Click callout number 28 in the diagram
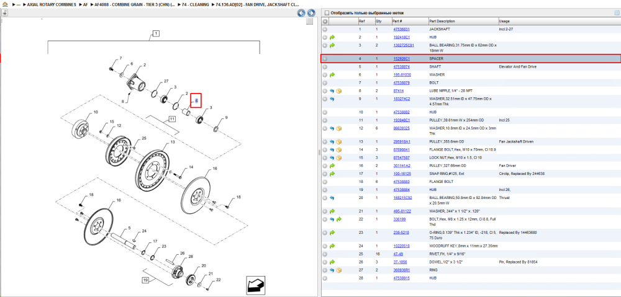Image resolution: width=621 pixels, height=297 pixels. [191, 257]
